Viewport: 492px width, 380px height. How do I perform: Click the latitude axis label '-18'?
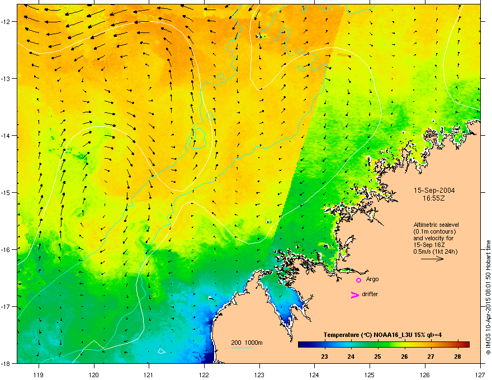pyautogui.click(x=6, y=363)
